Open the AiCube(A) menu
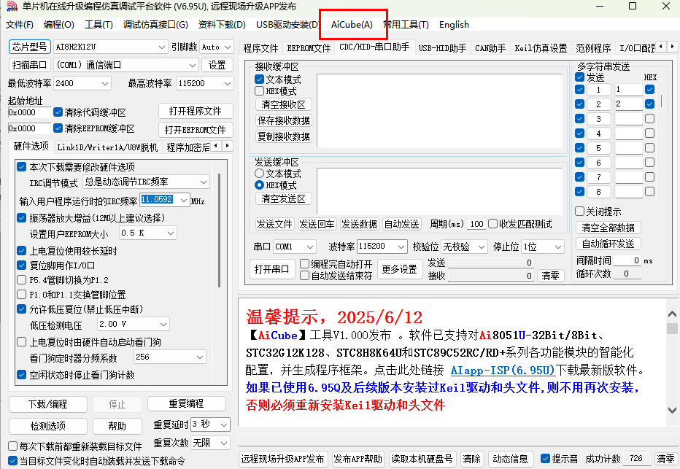Screen dimensions: 680x469 [x=352, y=25]
